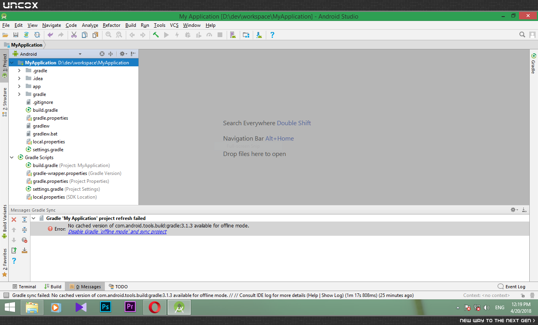Switch to the TODO tab

tap(118, 287)
